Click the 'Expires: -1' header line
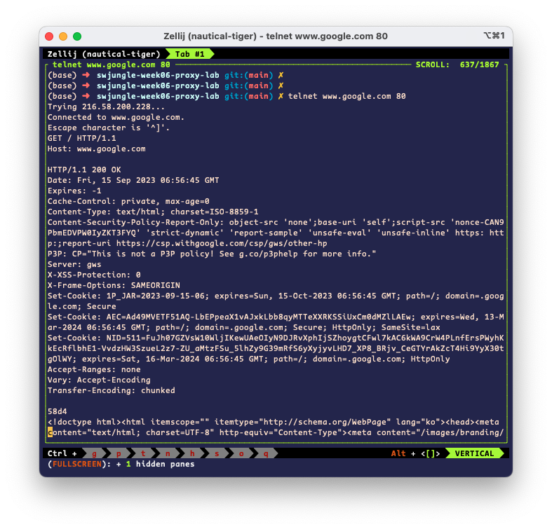552x529 pixels. pyautogui.click(x=74, y=191)
